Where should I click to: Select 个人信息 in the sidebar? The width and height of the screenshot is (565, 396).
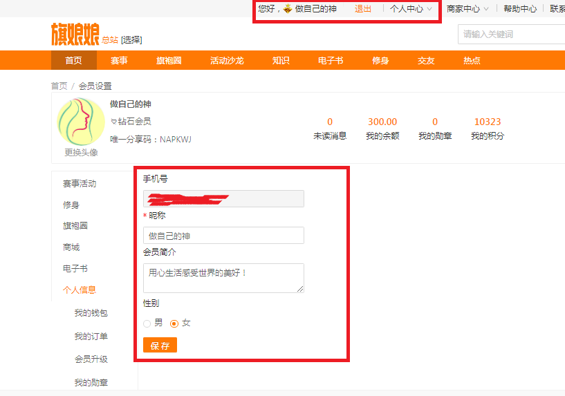click(x=80, y=290)
